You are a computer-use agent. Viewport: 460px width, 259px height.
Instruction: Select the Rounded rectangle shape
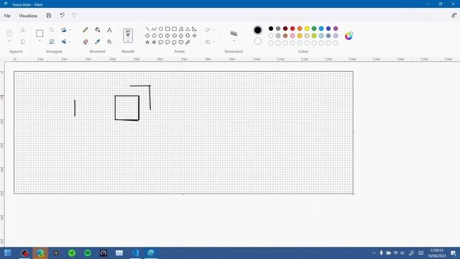click(x=174, y=29)
